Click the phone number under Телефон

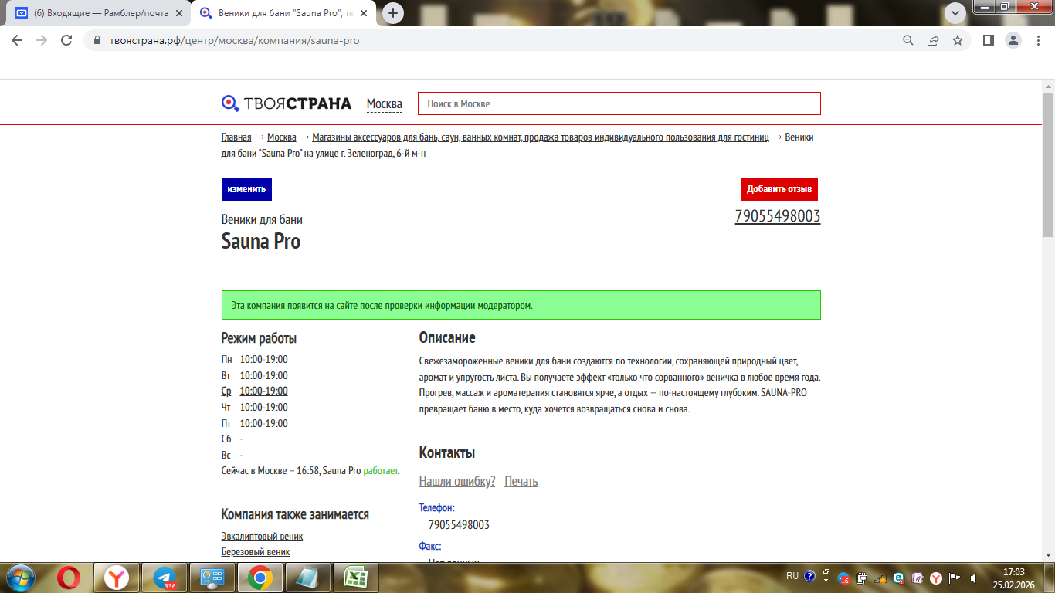click(x=459, y=525)
